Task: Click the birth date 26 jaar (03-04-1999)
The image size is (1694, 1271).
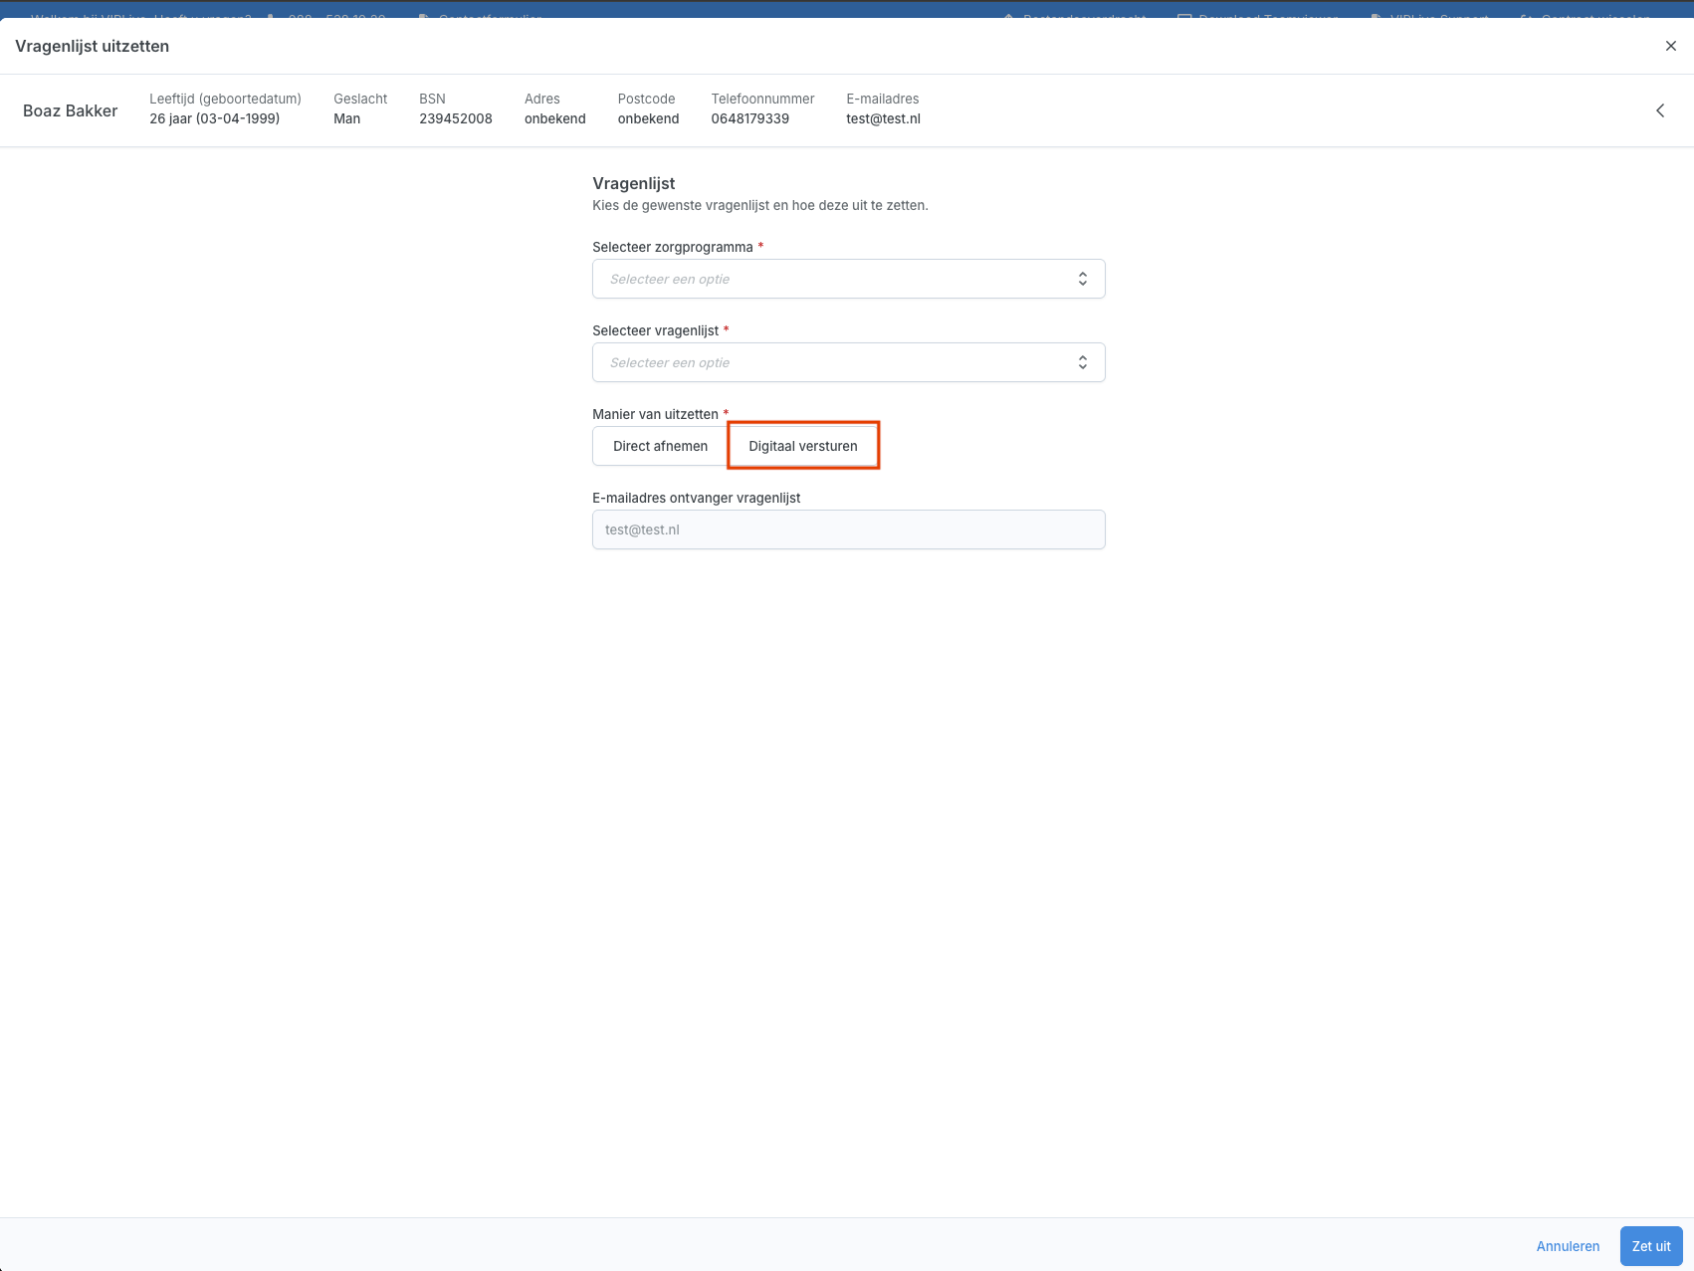Action: [214, 118]
